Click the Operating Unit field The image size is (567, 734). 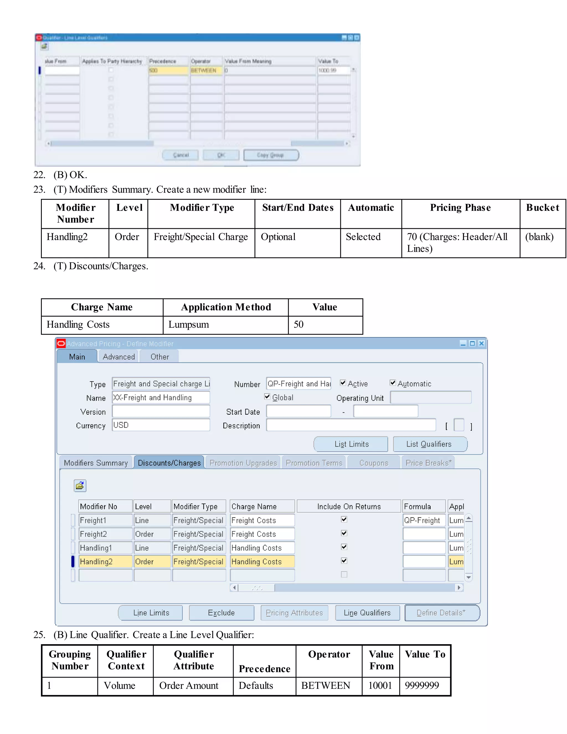tap(431, 397)
